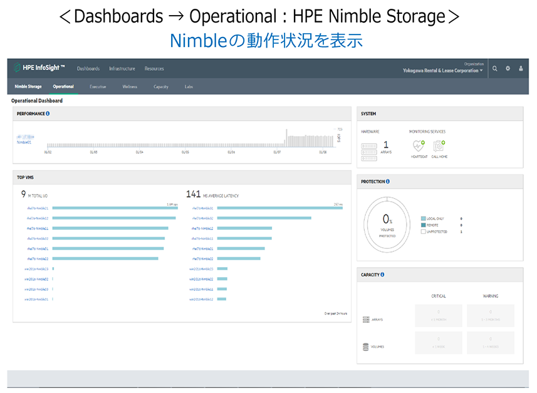Click the hardware arrays stack icon

coord(369,152)
